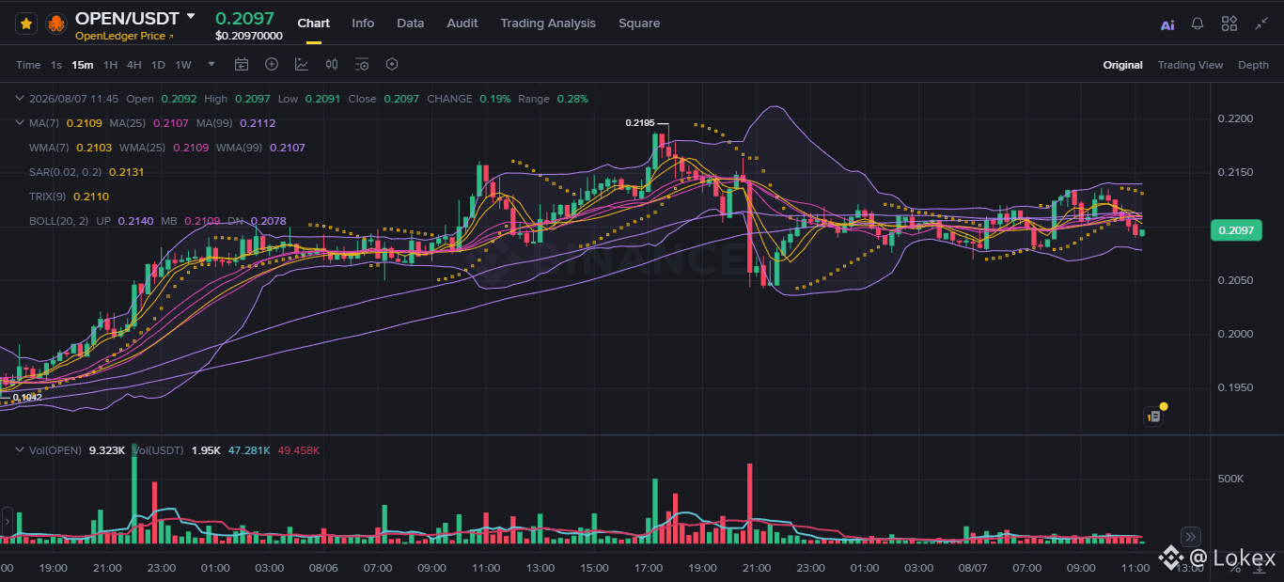Select the 1W interval
This screenshot has height=582, width=1284.
pos(183,65)
